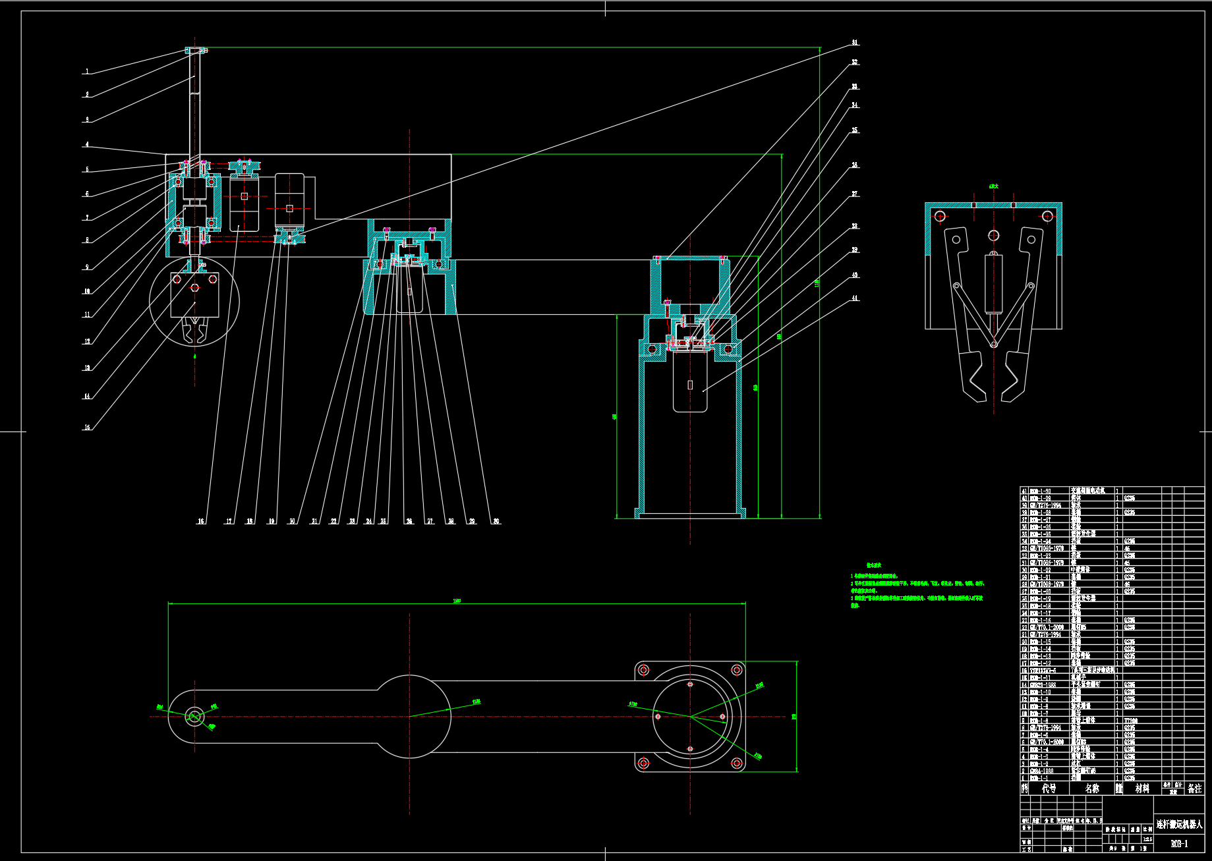Image resolution: width=1212 pixels, height=861 pixels.
Task: Select callout number 35 on the right column
Action: pos(855,130)
